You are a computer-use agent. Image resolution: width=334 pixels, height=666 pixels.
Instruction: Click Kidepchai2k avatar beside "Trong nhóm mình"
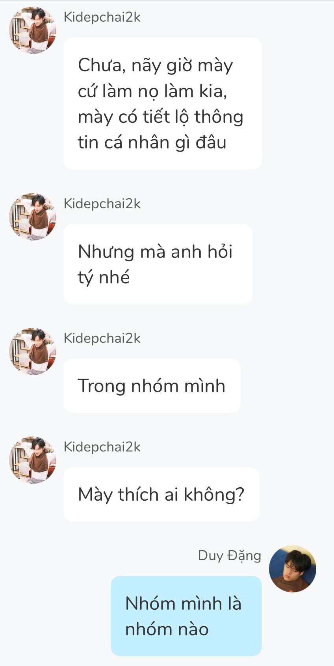tap(33, 351)
